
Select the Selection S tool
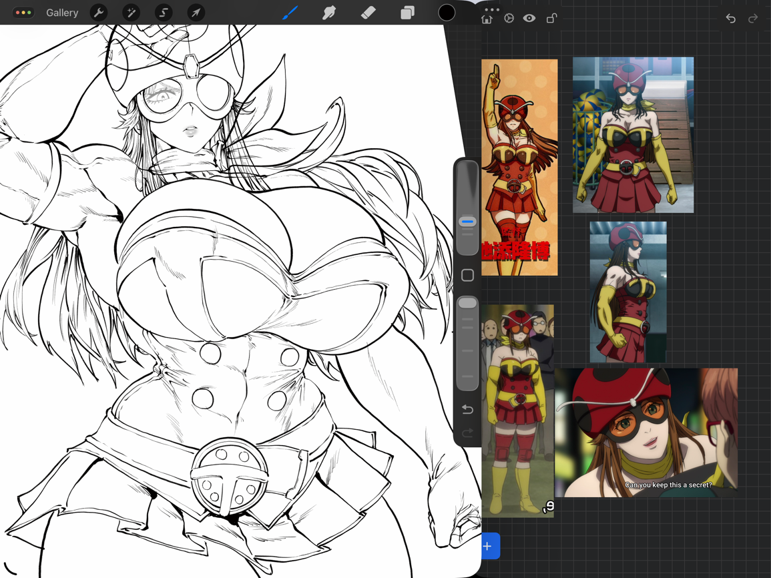coord(164,13)
